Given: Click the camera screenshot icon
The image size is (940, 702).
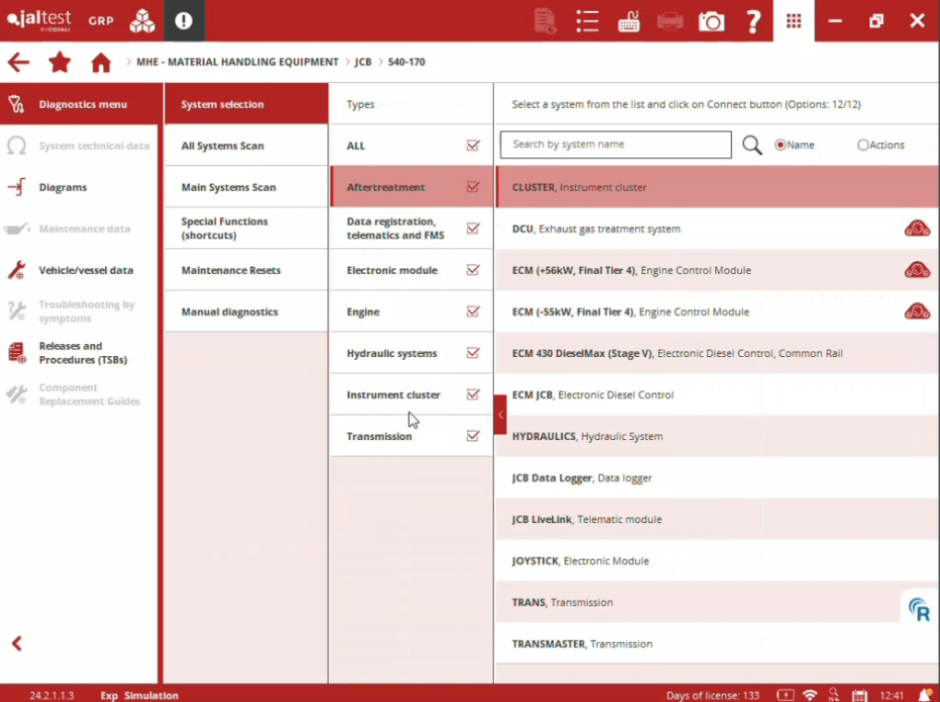Looking at the screenshot, I should pos(711,21).
